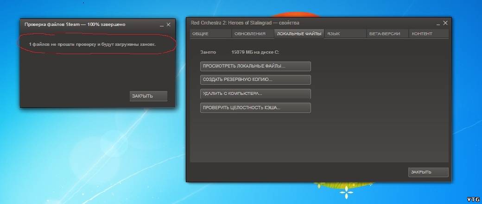Viewport: 482px width, 204px height.
Task: Minimize the Red Orchestra 2 properties window
Action: pos(438,24)
